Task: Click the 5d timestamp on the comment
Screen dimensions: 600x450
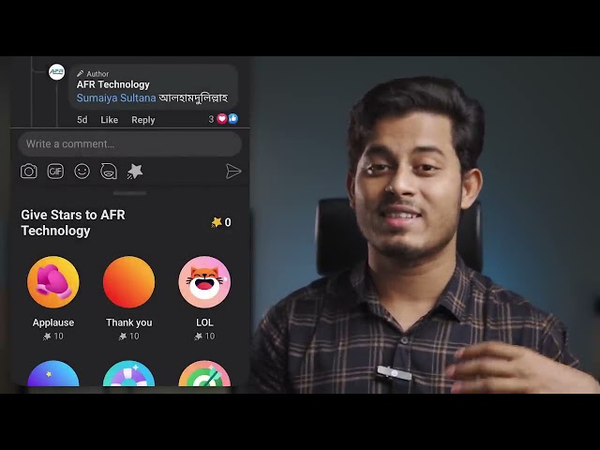Action: pos(82,120)
